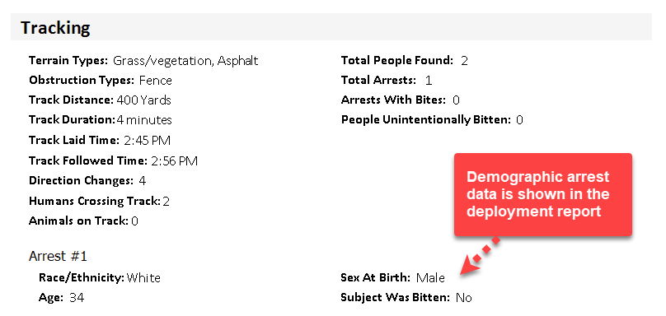The height and width of the screenshot is (316, 666).
Task: Click the Total People Found value
Action: point(464,61)
